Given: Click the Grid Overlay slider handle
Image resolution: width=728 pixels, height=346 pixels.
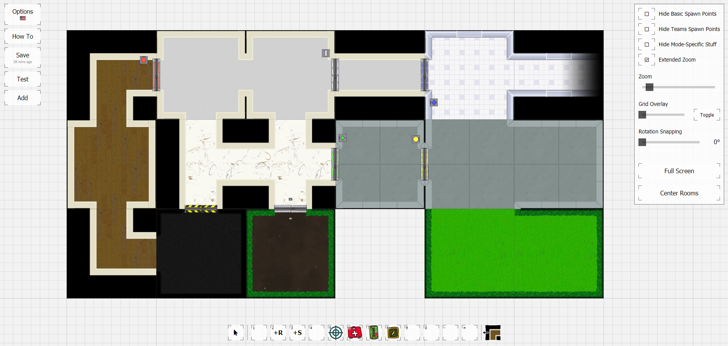Looking at the screenshot, I should click(642, 115).
